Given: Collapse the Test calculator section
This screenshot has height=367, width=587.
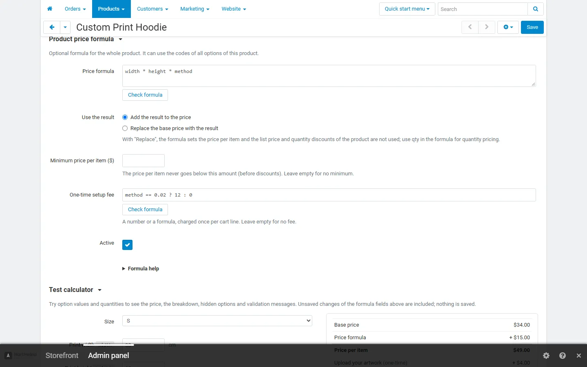Looking at the screenshot, I should 75,290.
